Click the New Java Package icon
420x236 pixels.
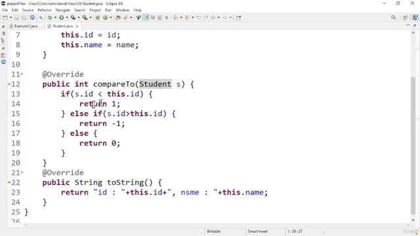coord(98,18)
